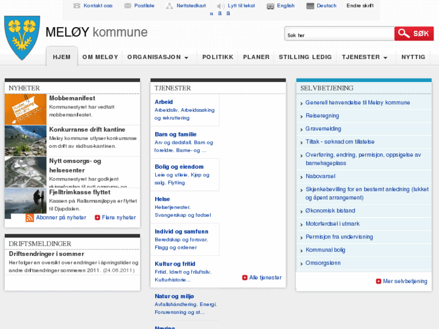
Task: Open Kommunal bolig link
Action: point(325,250)
